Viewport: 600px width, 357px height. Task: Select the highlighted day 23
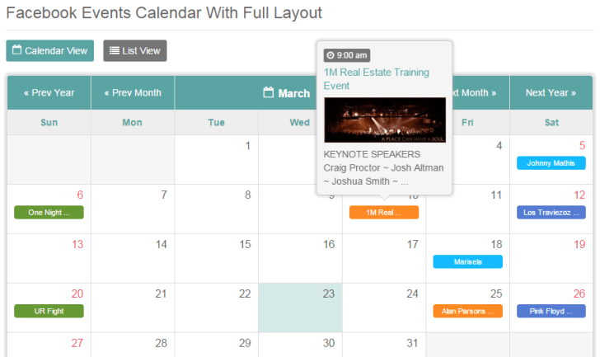point(300,308)
